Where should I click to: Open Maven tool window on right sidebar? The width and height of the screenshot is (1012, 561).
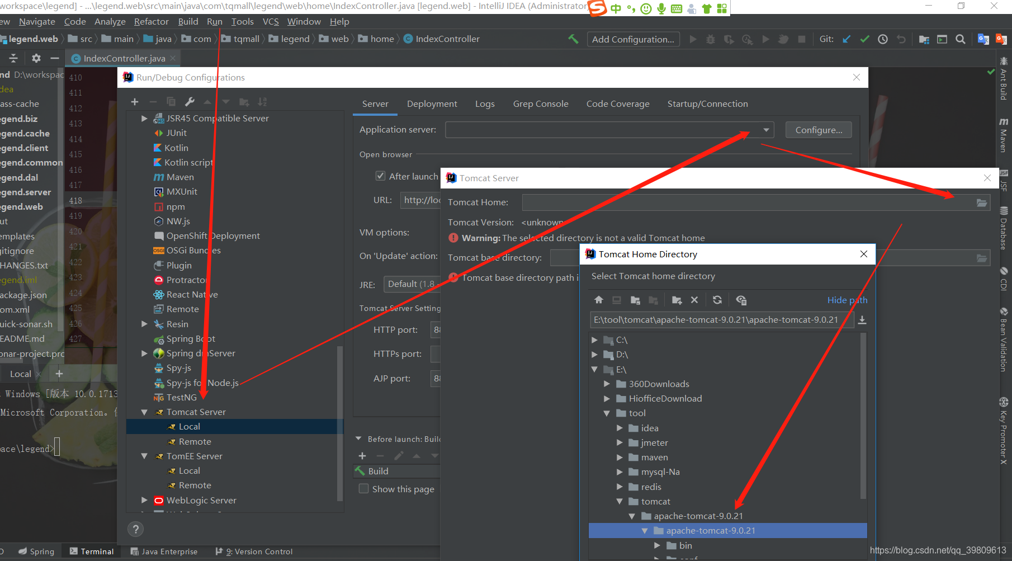[1004, 135]
